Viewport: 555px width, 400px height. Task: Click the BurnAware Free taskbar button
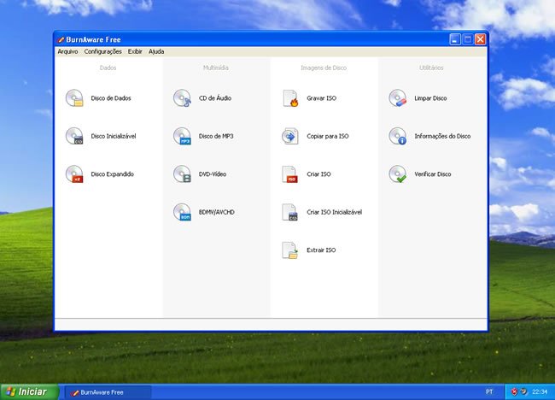[x=108, y=392]
